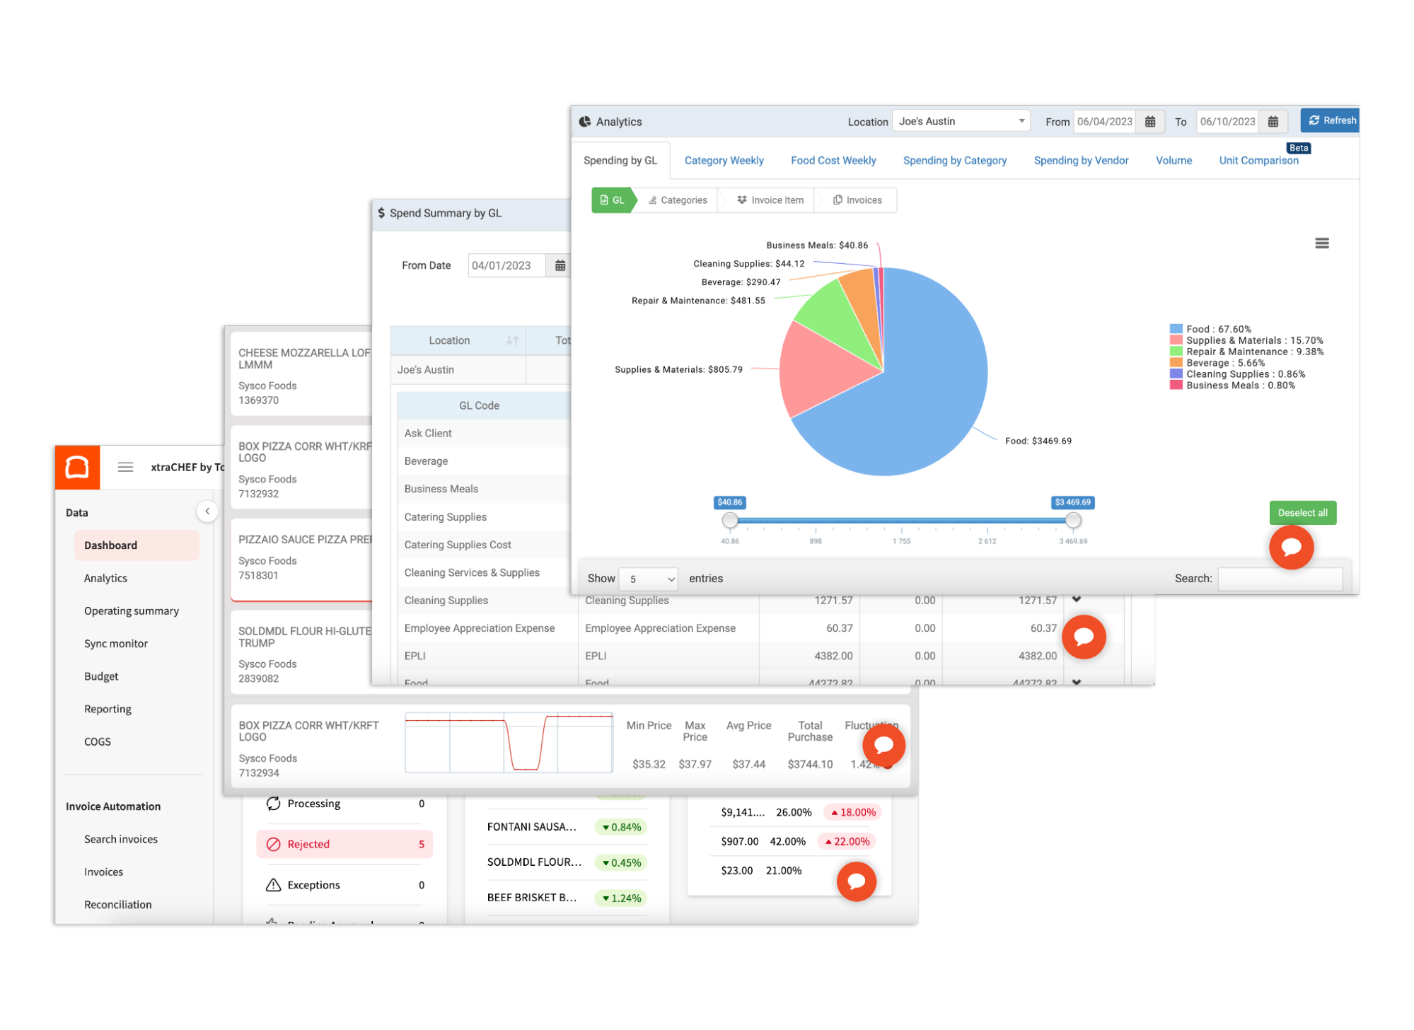Click the orange chat bubble icon

pyautogui.click(x=1291, y=547)
